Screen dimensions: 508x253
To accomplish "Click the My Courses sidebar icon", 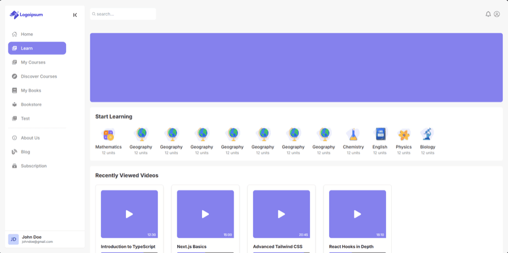I will (x=14, y=63).
